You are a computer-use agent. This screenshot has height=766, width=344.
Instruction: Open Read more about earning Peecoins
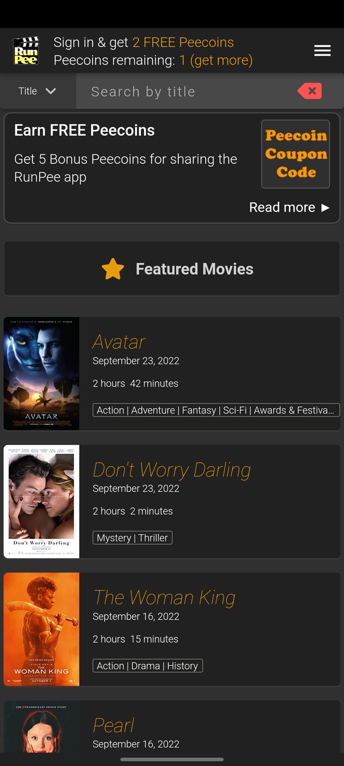point(289,207)
